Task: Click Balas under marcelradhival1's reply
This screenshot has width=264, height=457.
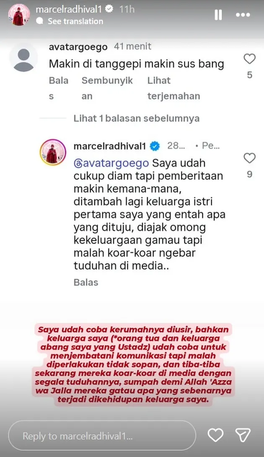Action: [x=86, y=282]
